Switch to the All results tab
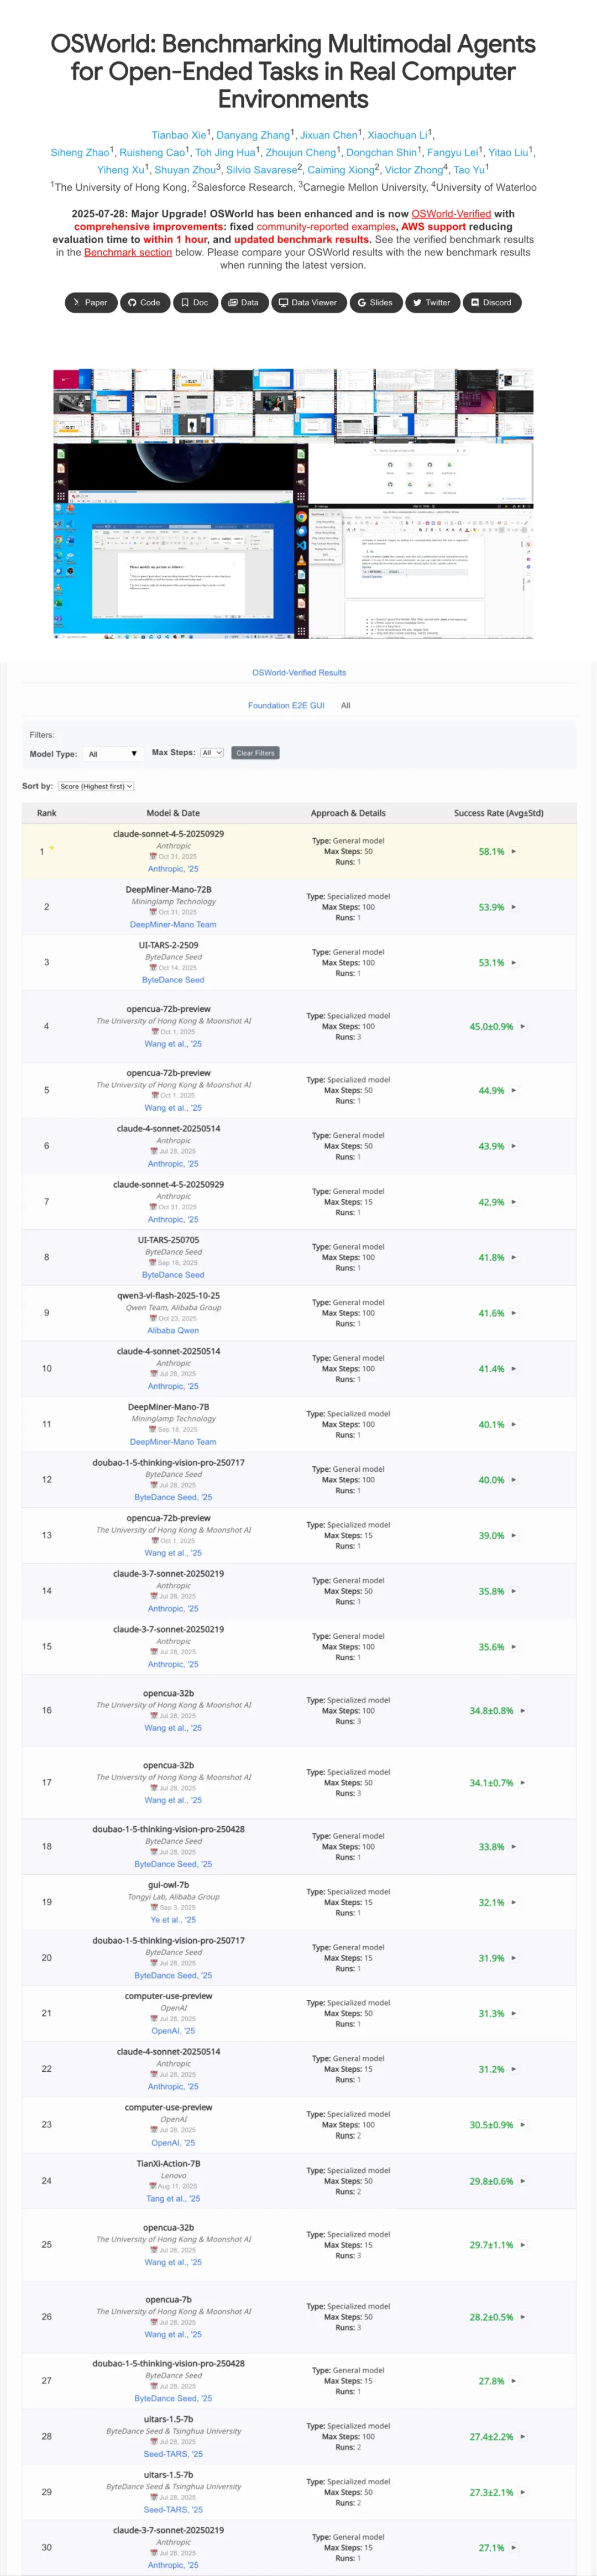The height and width of the screenshot is (2576, 597). click(x=345, y=705)
